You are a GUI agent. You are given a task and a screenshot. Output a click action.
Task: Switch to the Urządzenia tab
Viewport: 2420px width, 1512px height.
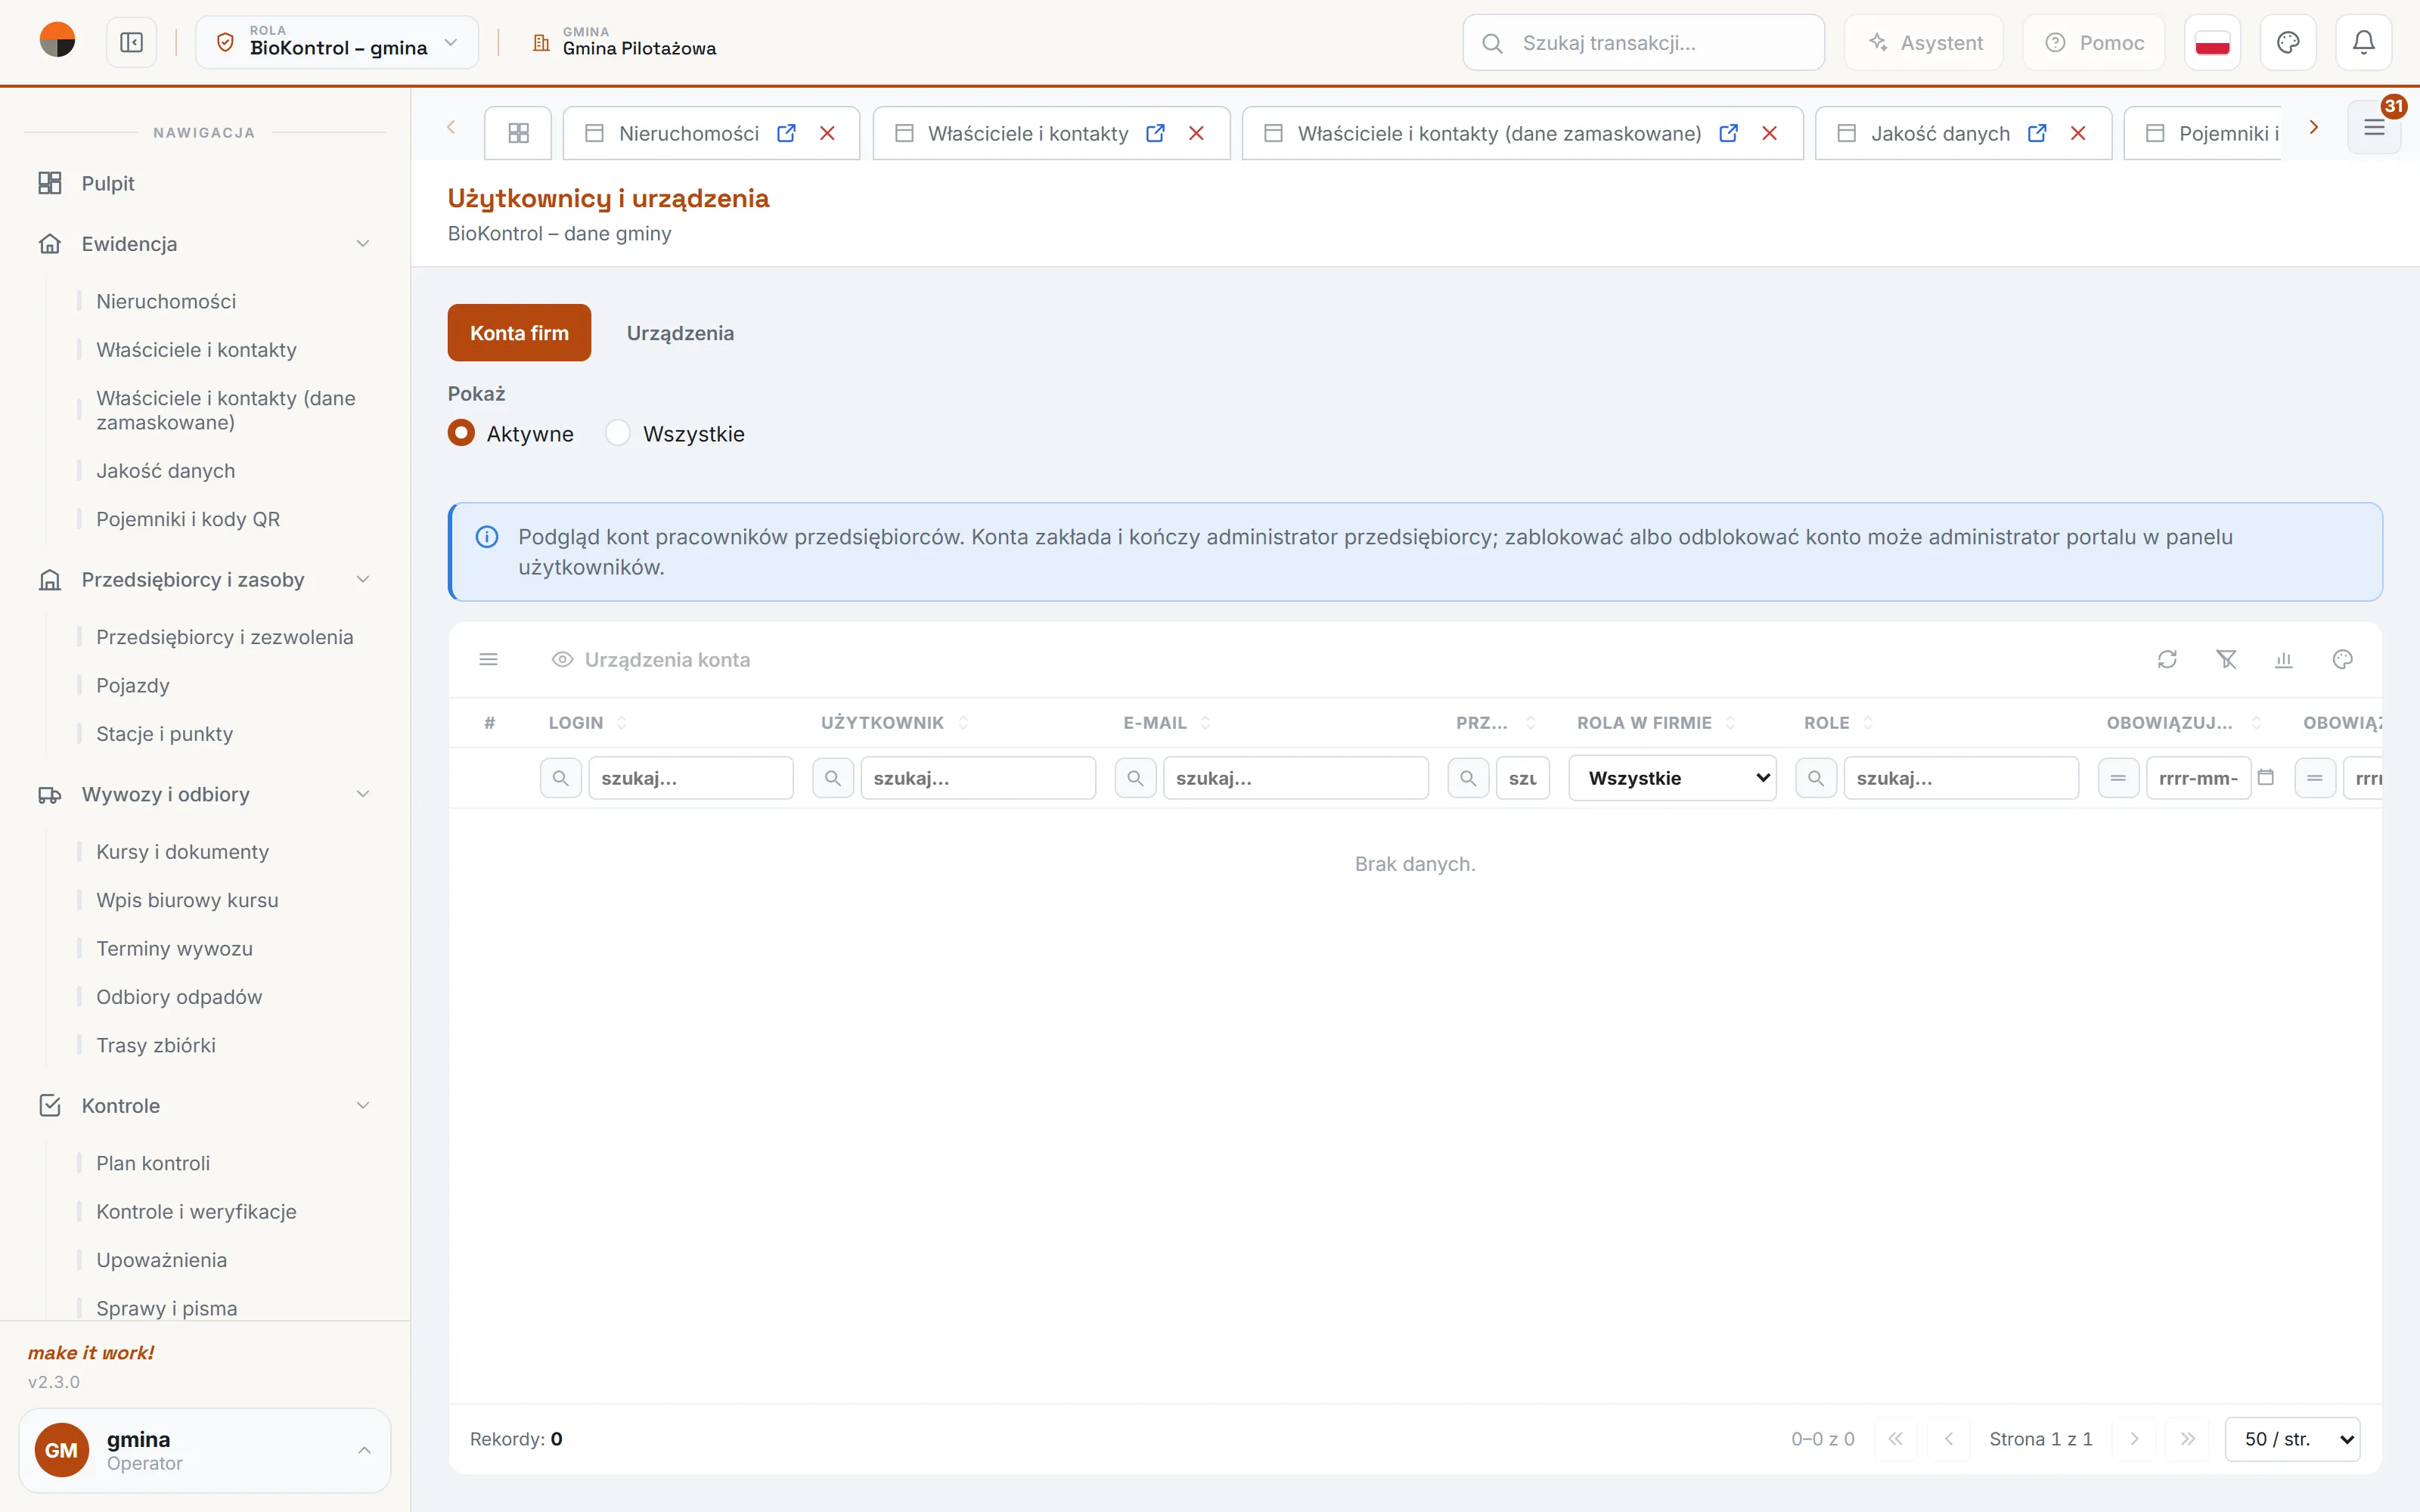tap(680, 333)
